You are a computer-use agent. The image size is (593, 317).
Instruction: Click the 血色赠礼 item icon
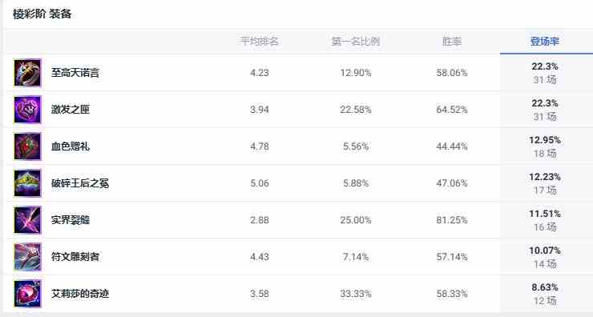[27, 146]
